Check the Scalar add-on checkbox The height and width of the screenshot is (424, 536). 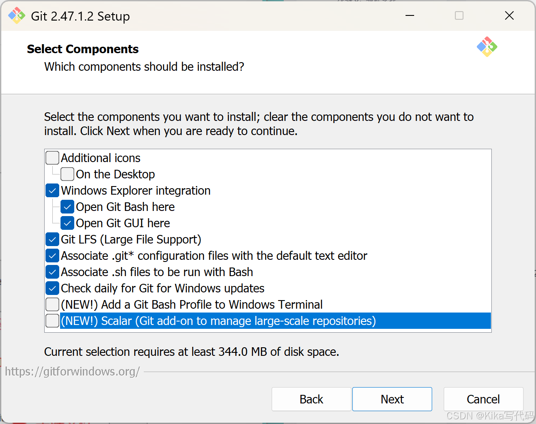click(52, 321)
